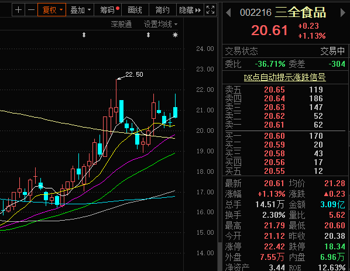This screenshot has width=350, height=271.
Task: Click 最低 value 20.60
Action: 335,225
